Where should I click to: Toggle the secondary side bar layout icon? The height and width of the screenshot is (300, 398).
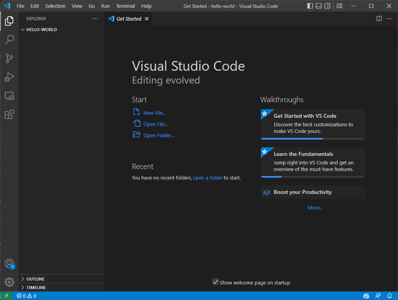(327, 6)
